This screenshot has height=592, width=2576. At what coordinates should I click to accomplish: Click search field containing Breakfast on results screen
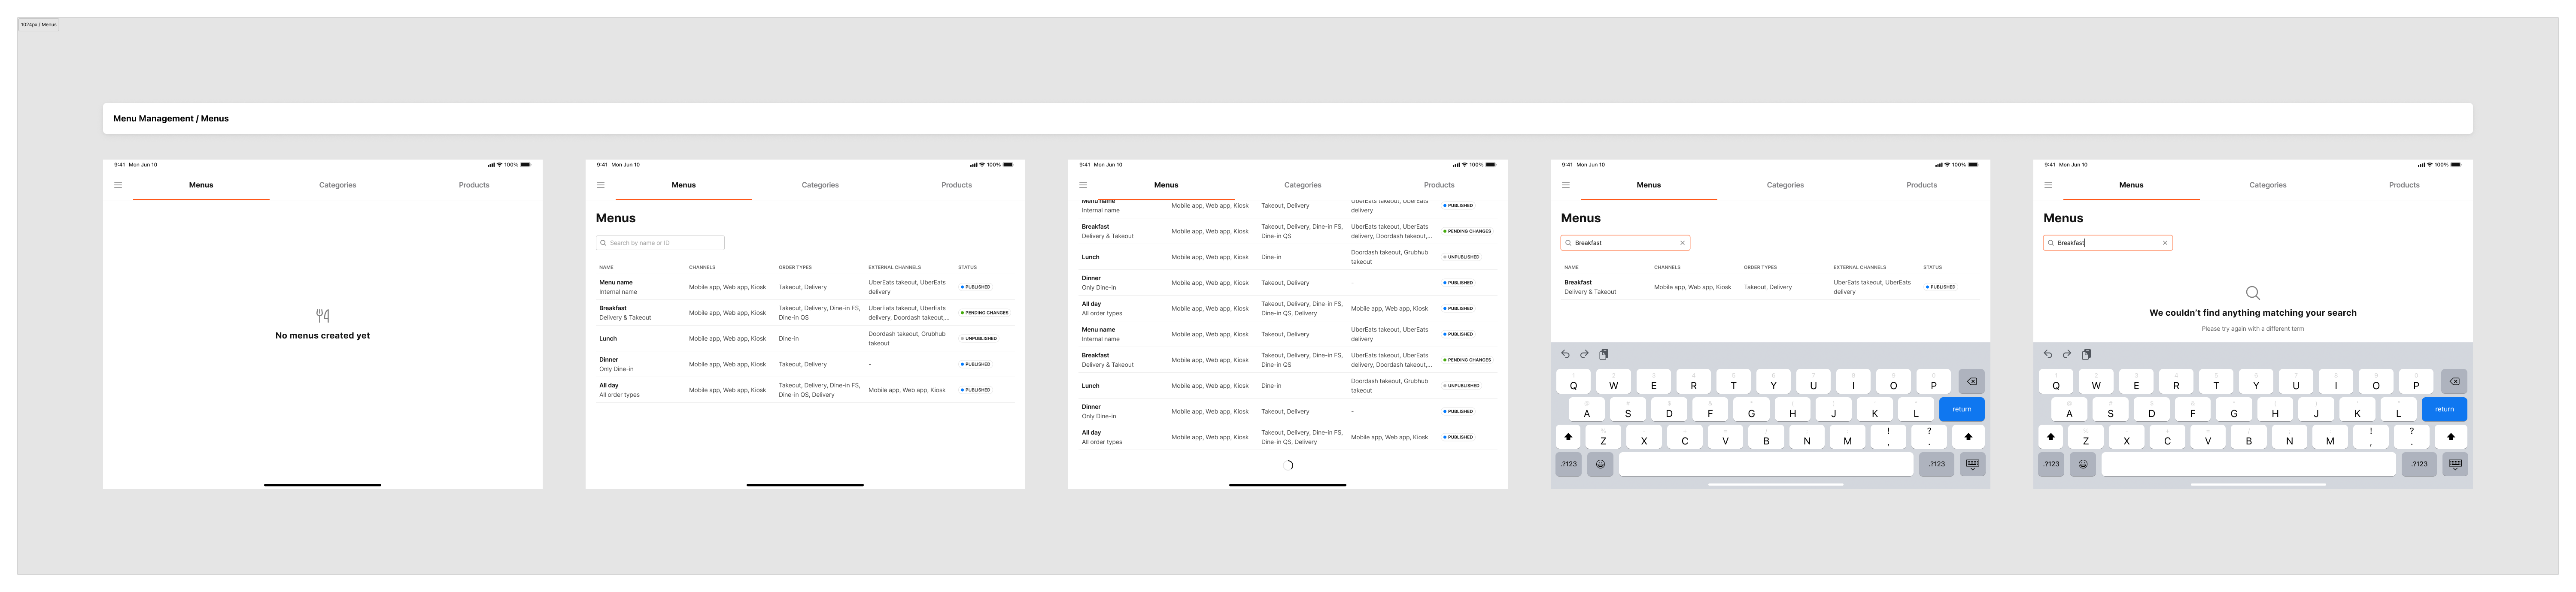click(x=1625, y=243)
